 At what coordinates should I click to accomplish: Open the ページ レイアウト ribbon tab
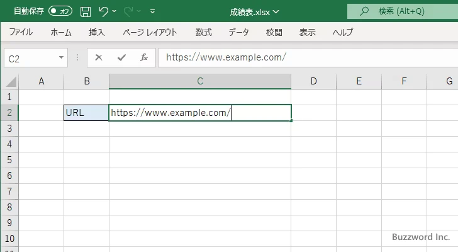[150, 32]
